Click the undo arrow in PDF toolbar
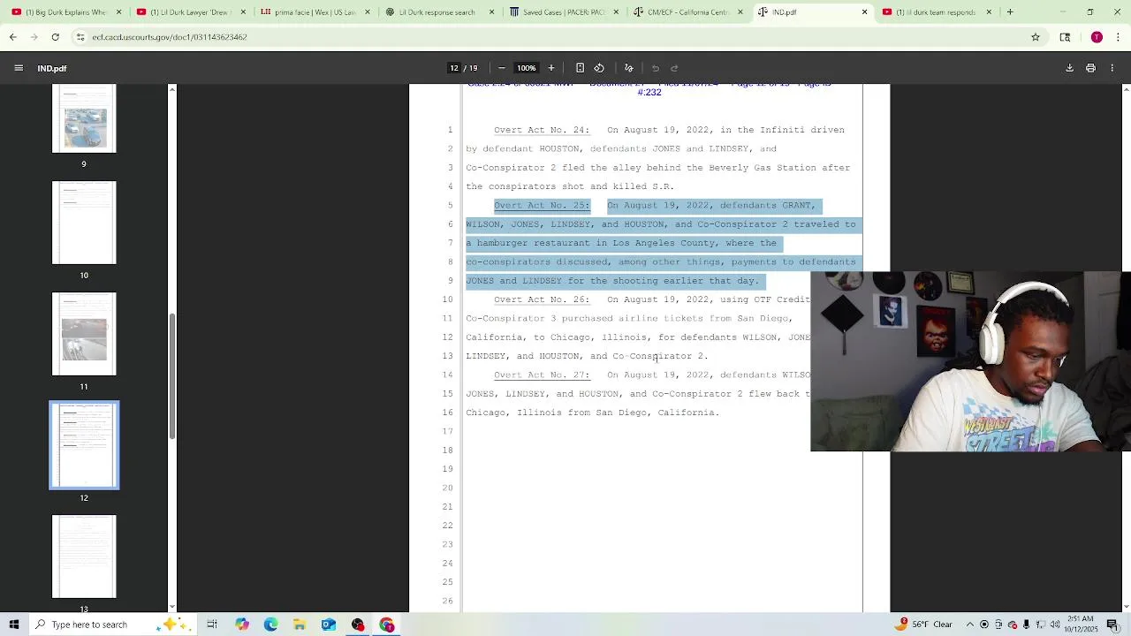This screenshot has height=636, width=1131. [x=656, y=68]
